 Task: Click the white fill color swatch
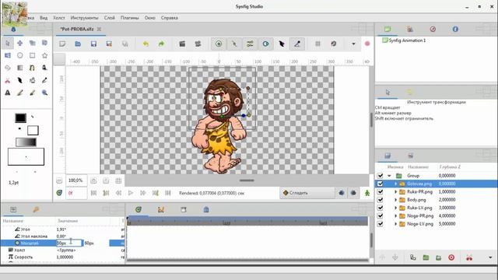[x=33, y=130]
